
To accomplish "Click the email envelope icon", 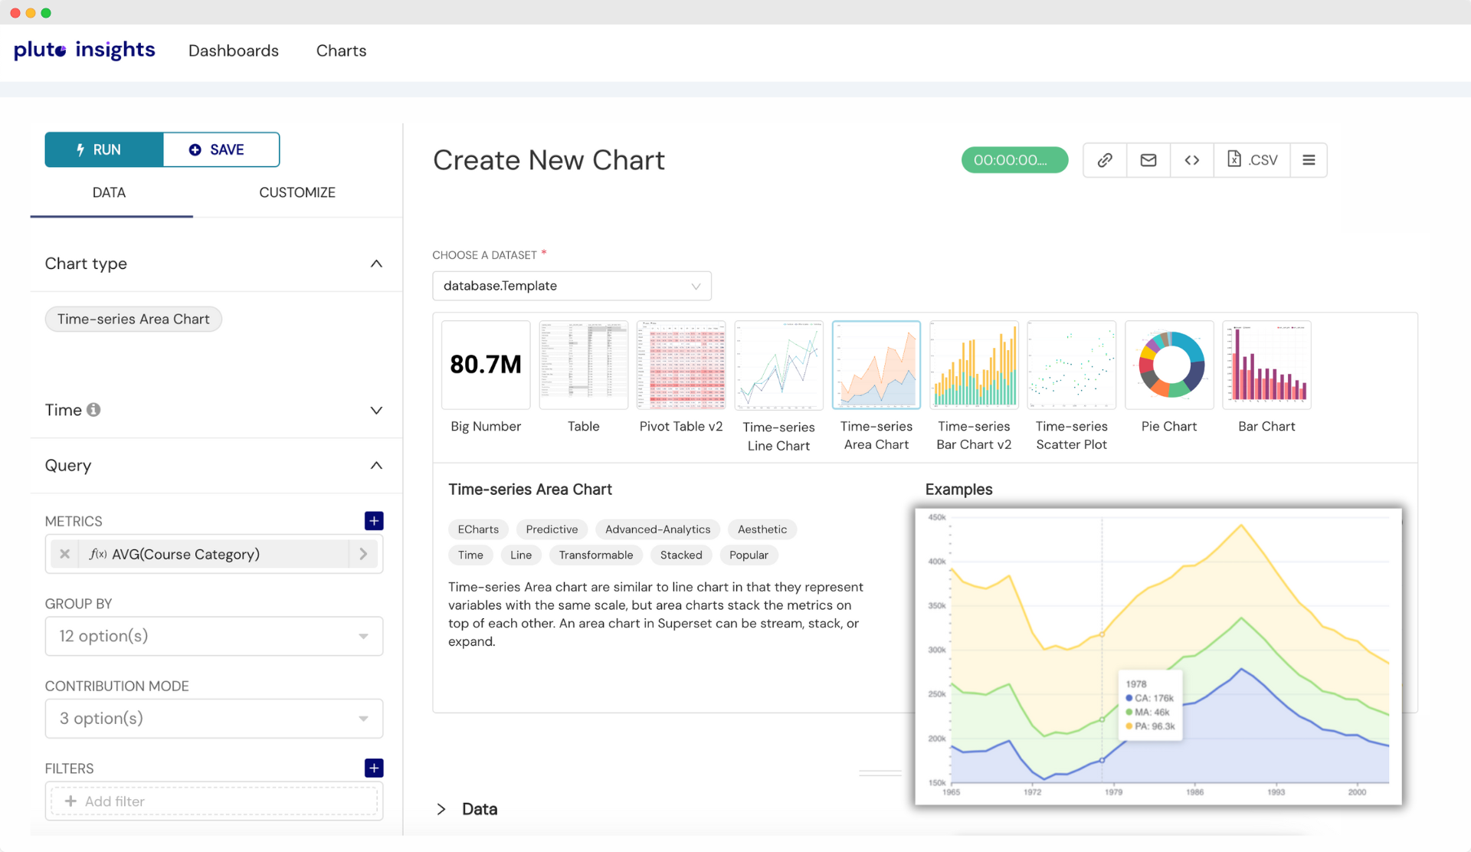I will [x=1148, y=160].
